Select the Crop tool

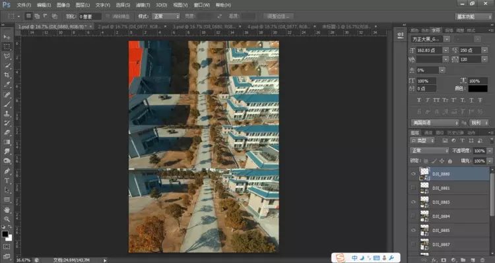[7, 75]
